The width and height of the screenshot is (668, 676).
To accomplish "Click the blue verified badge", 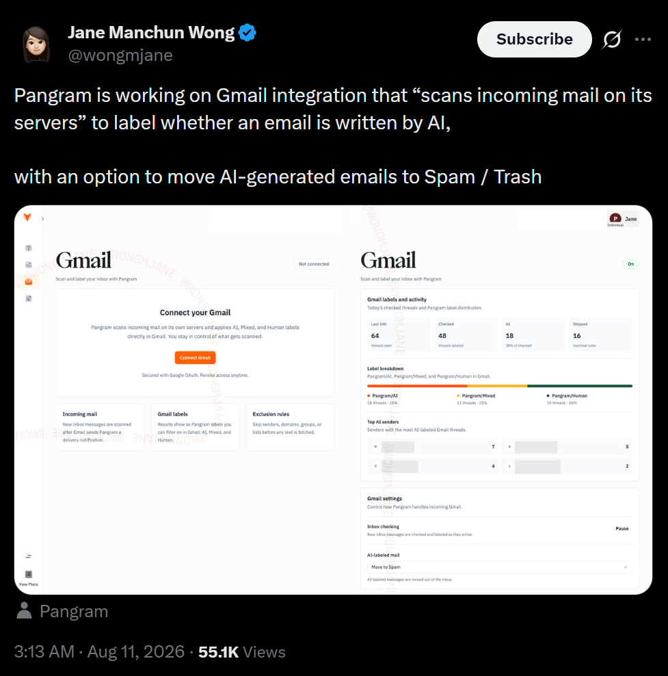I will point(248,33).
